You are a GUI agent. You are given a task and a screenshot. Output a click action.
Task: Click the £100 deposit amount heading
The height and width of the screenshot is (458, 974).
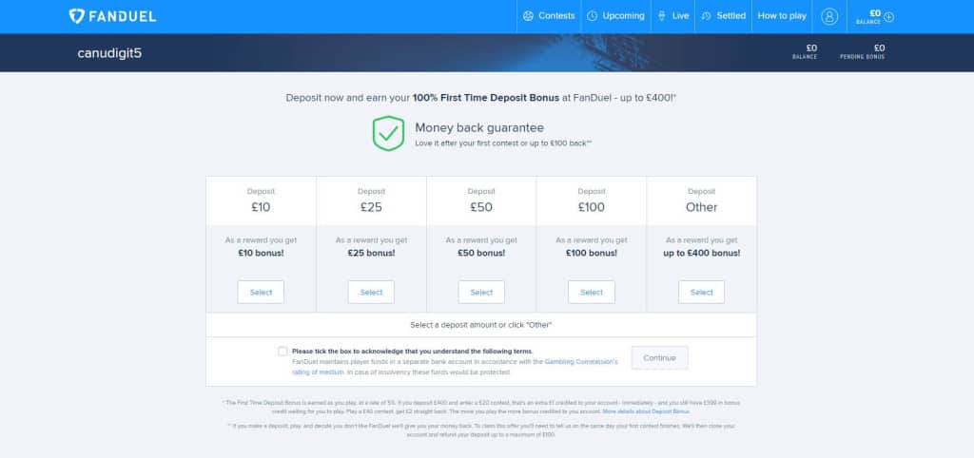click(592, 207)
